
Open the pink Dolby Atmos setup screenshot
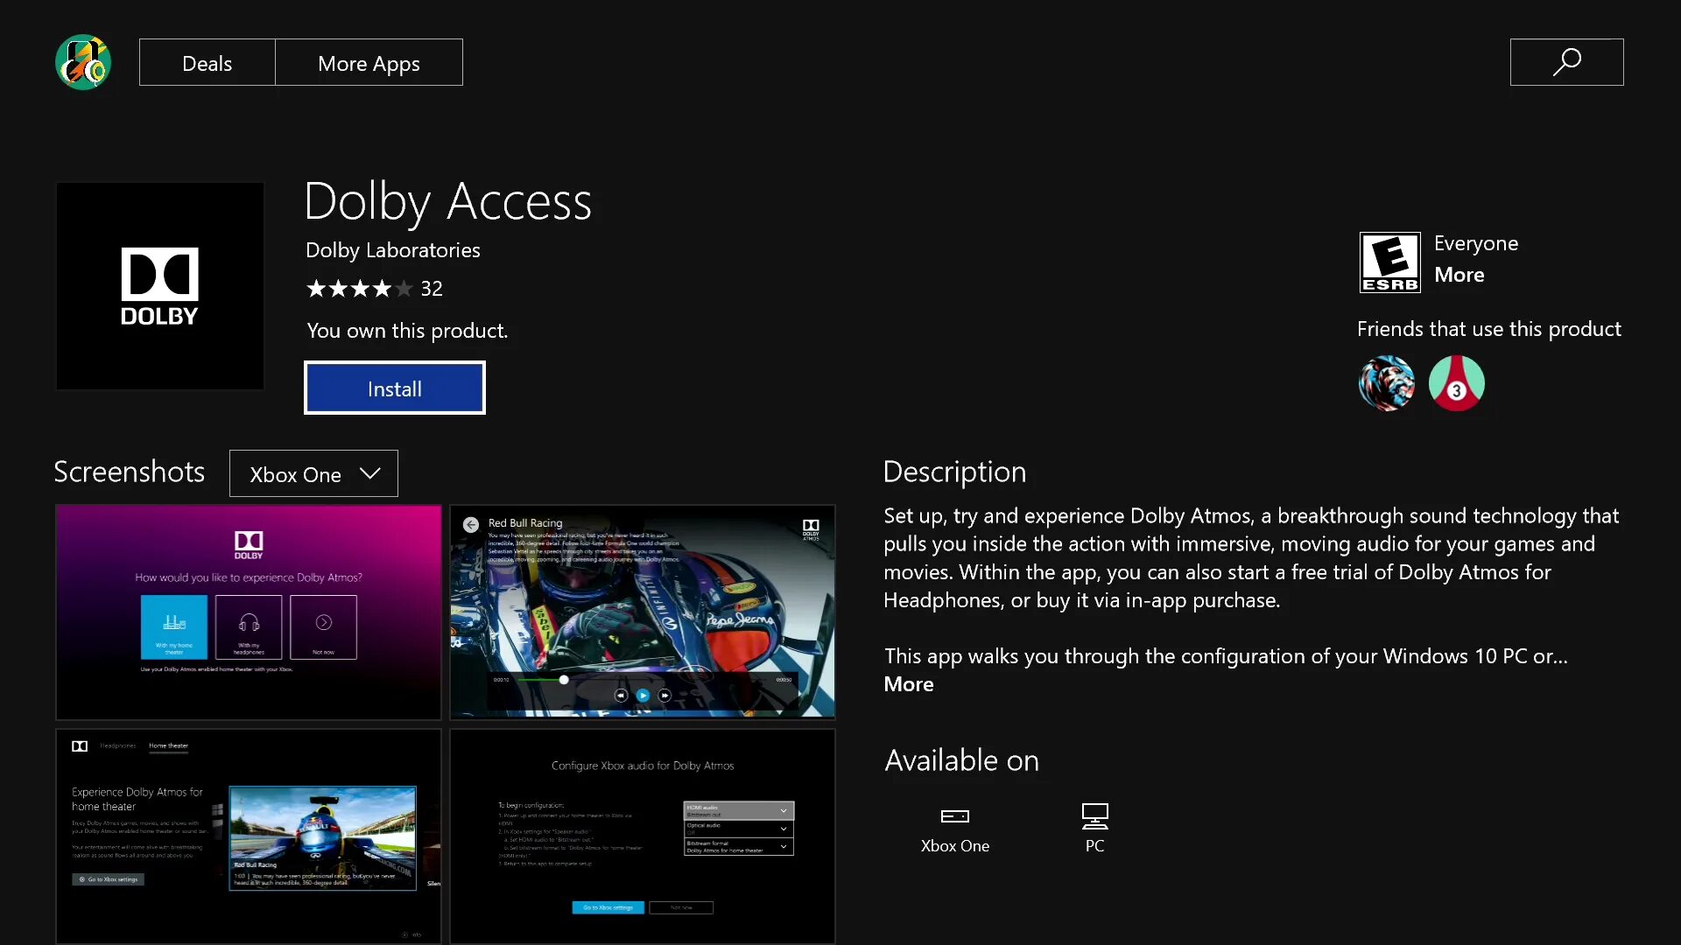[249, 612]
